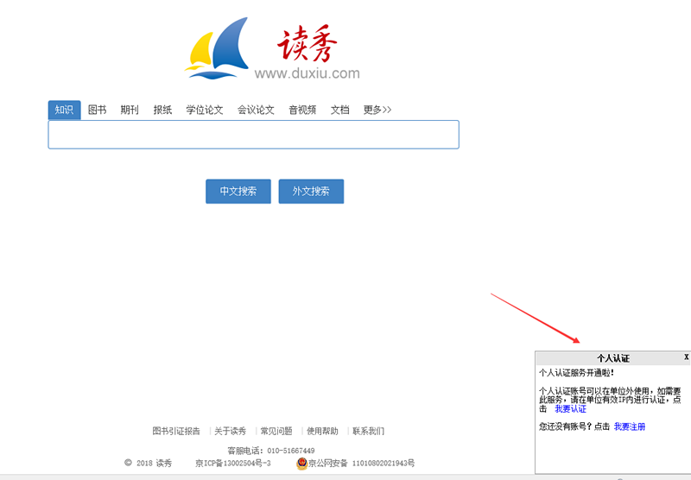691x480 pixels.
Task: Click the 我要注册 link
Action: click(x=629, y=426)
